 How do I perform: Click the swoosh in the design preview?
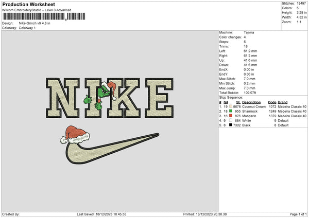(x=112, y=149)
